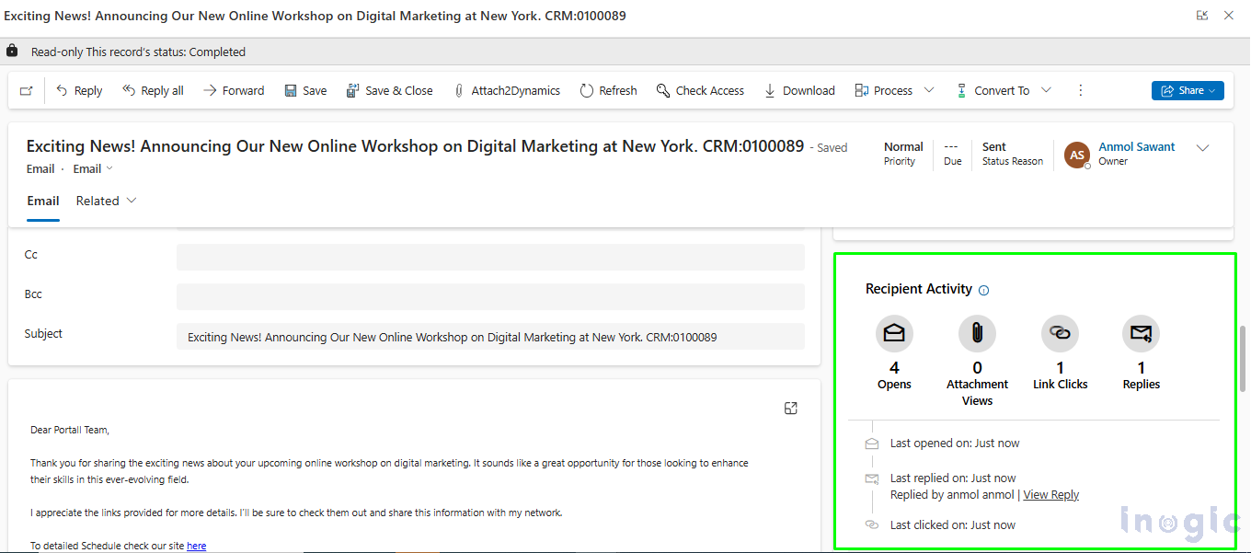Click the Recipient Activity info icon

coord(983,290)
